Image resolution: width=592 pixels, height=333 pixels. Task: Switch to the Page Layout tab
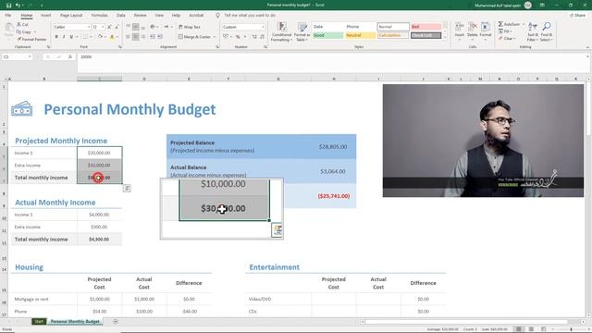[71, 16]
